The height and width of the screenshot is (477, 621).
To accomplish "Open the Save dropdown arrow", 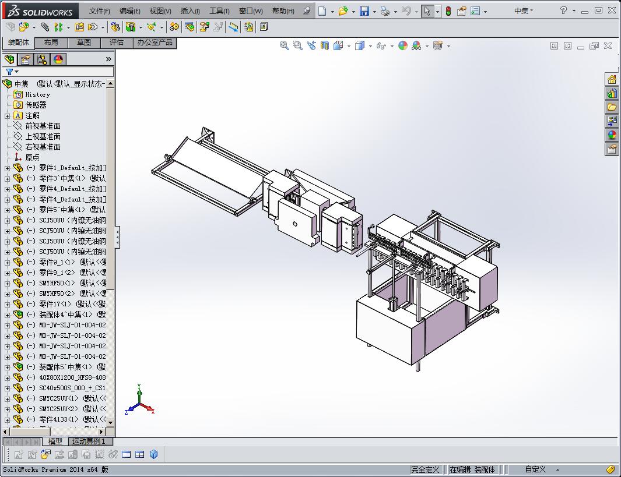I will pyautogui.click(x=374, y=12).
